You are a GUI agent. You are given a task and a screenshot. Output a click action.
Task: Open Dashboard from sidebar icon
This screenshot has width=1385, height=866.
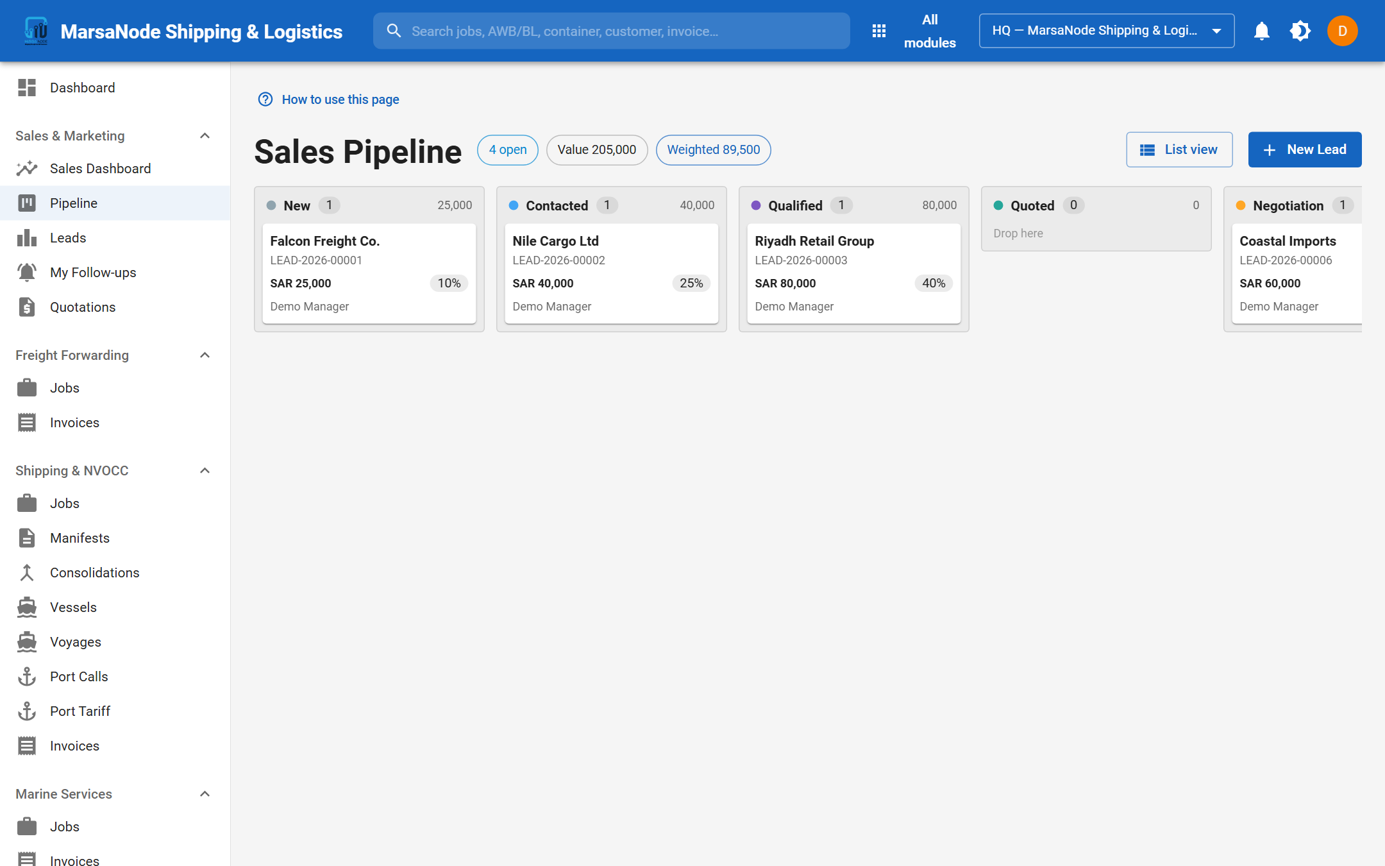(27, 88)
